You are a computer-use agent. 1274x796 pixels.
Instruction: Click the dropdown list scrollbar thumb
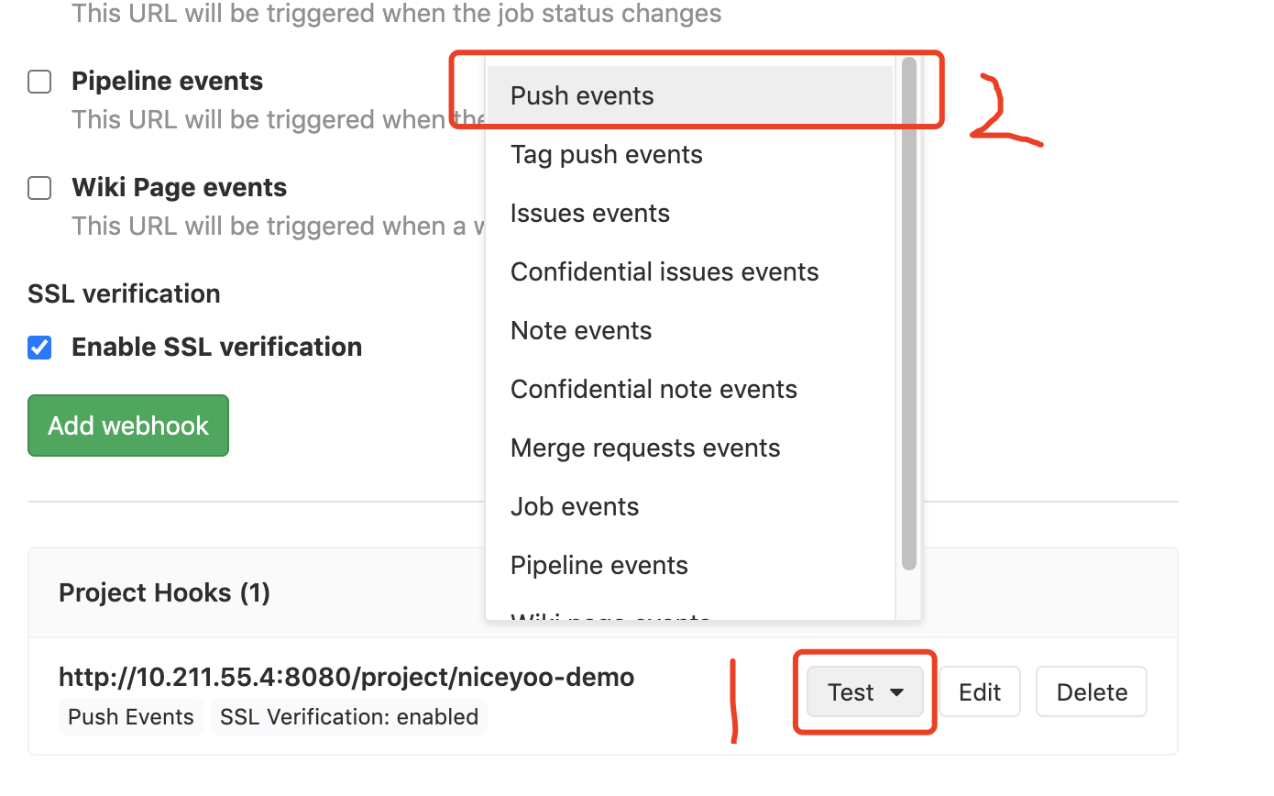(x=908, y=314)
